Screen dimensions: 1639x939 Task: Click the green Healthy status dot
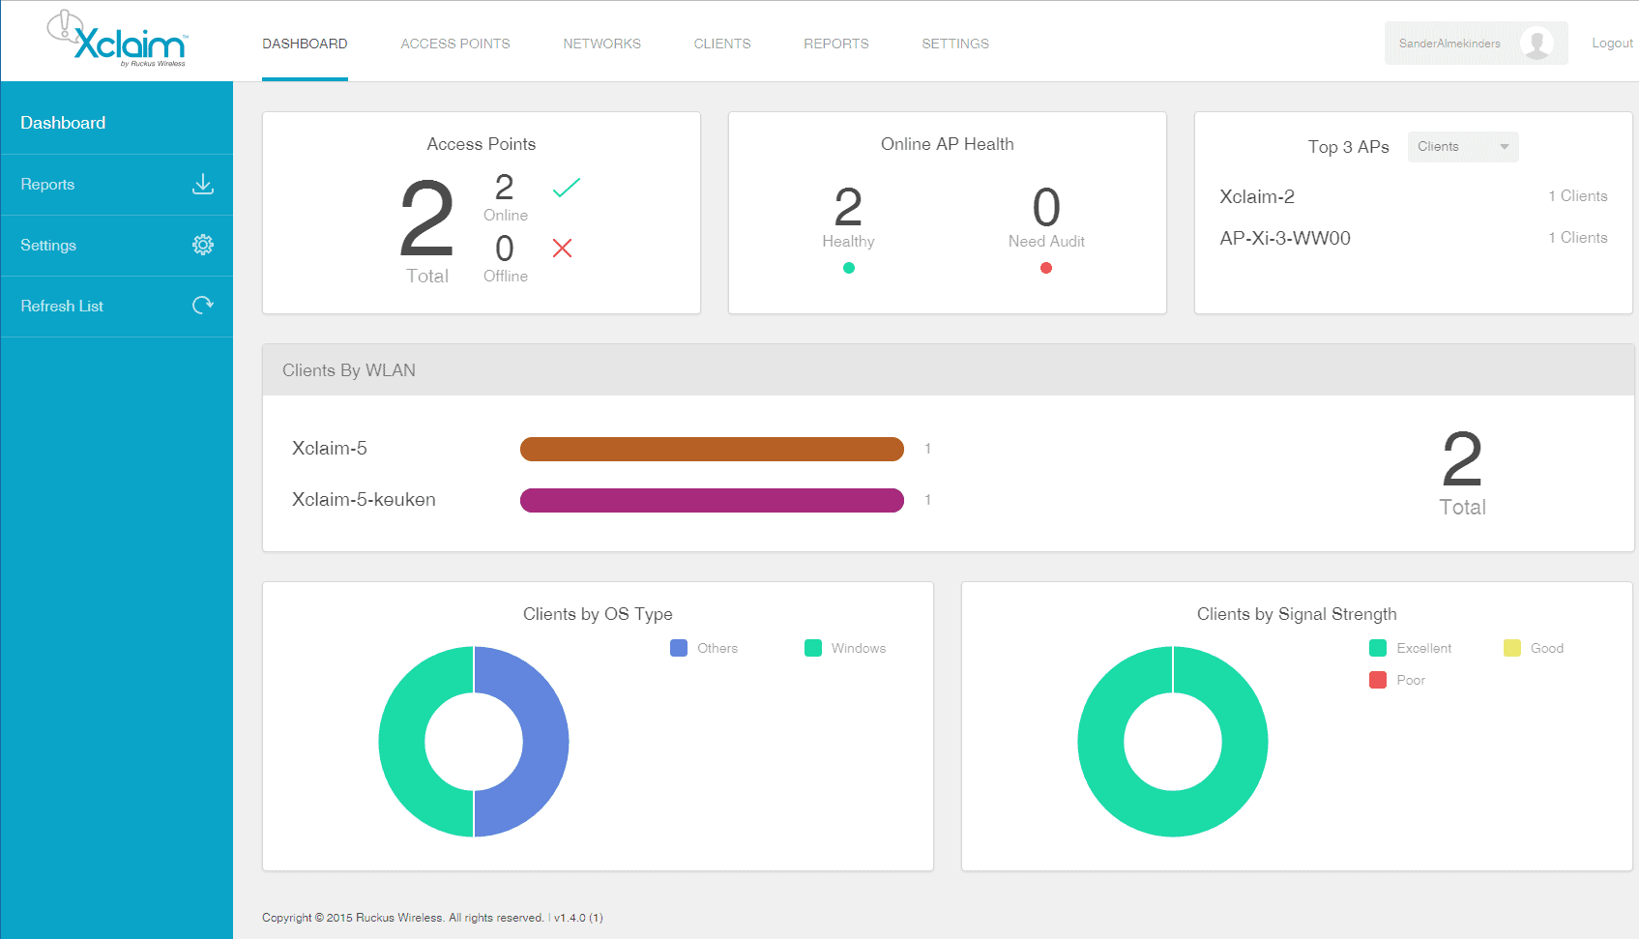[x=849, y=268]
